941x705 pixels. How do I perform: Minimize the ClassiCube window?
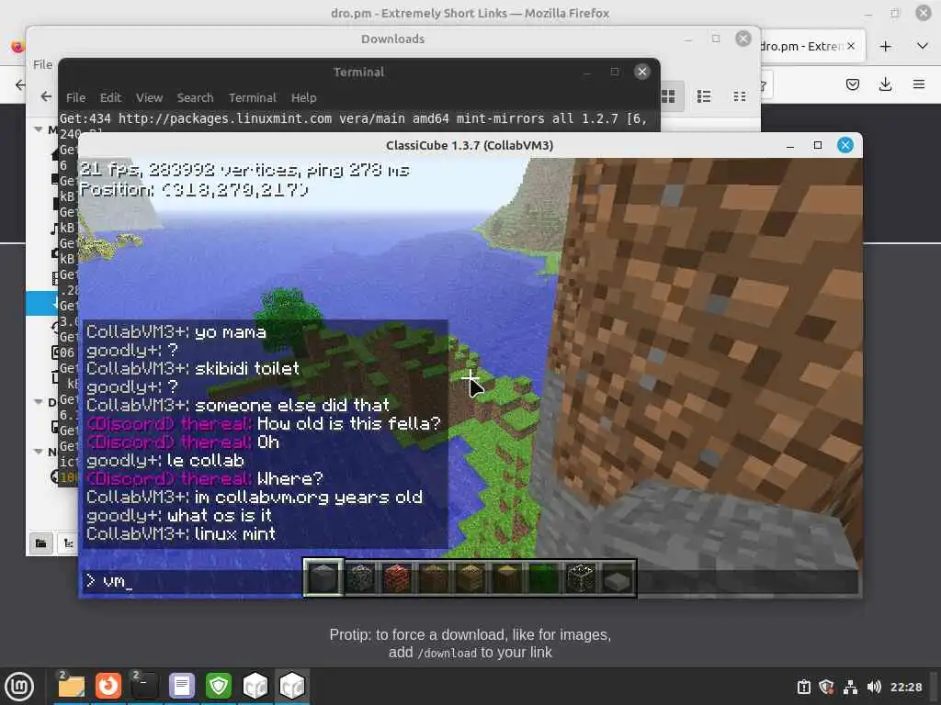click(790, 145)
